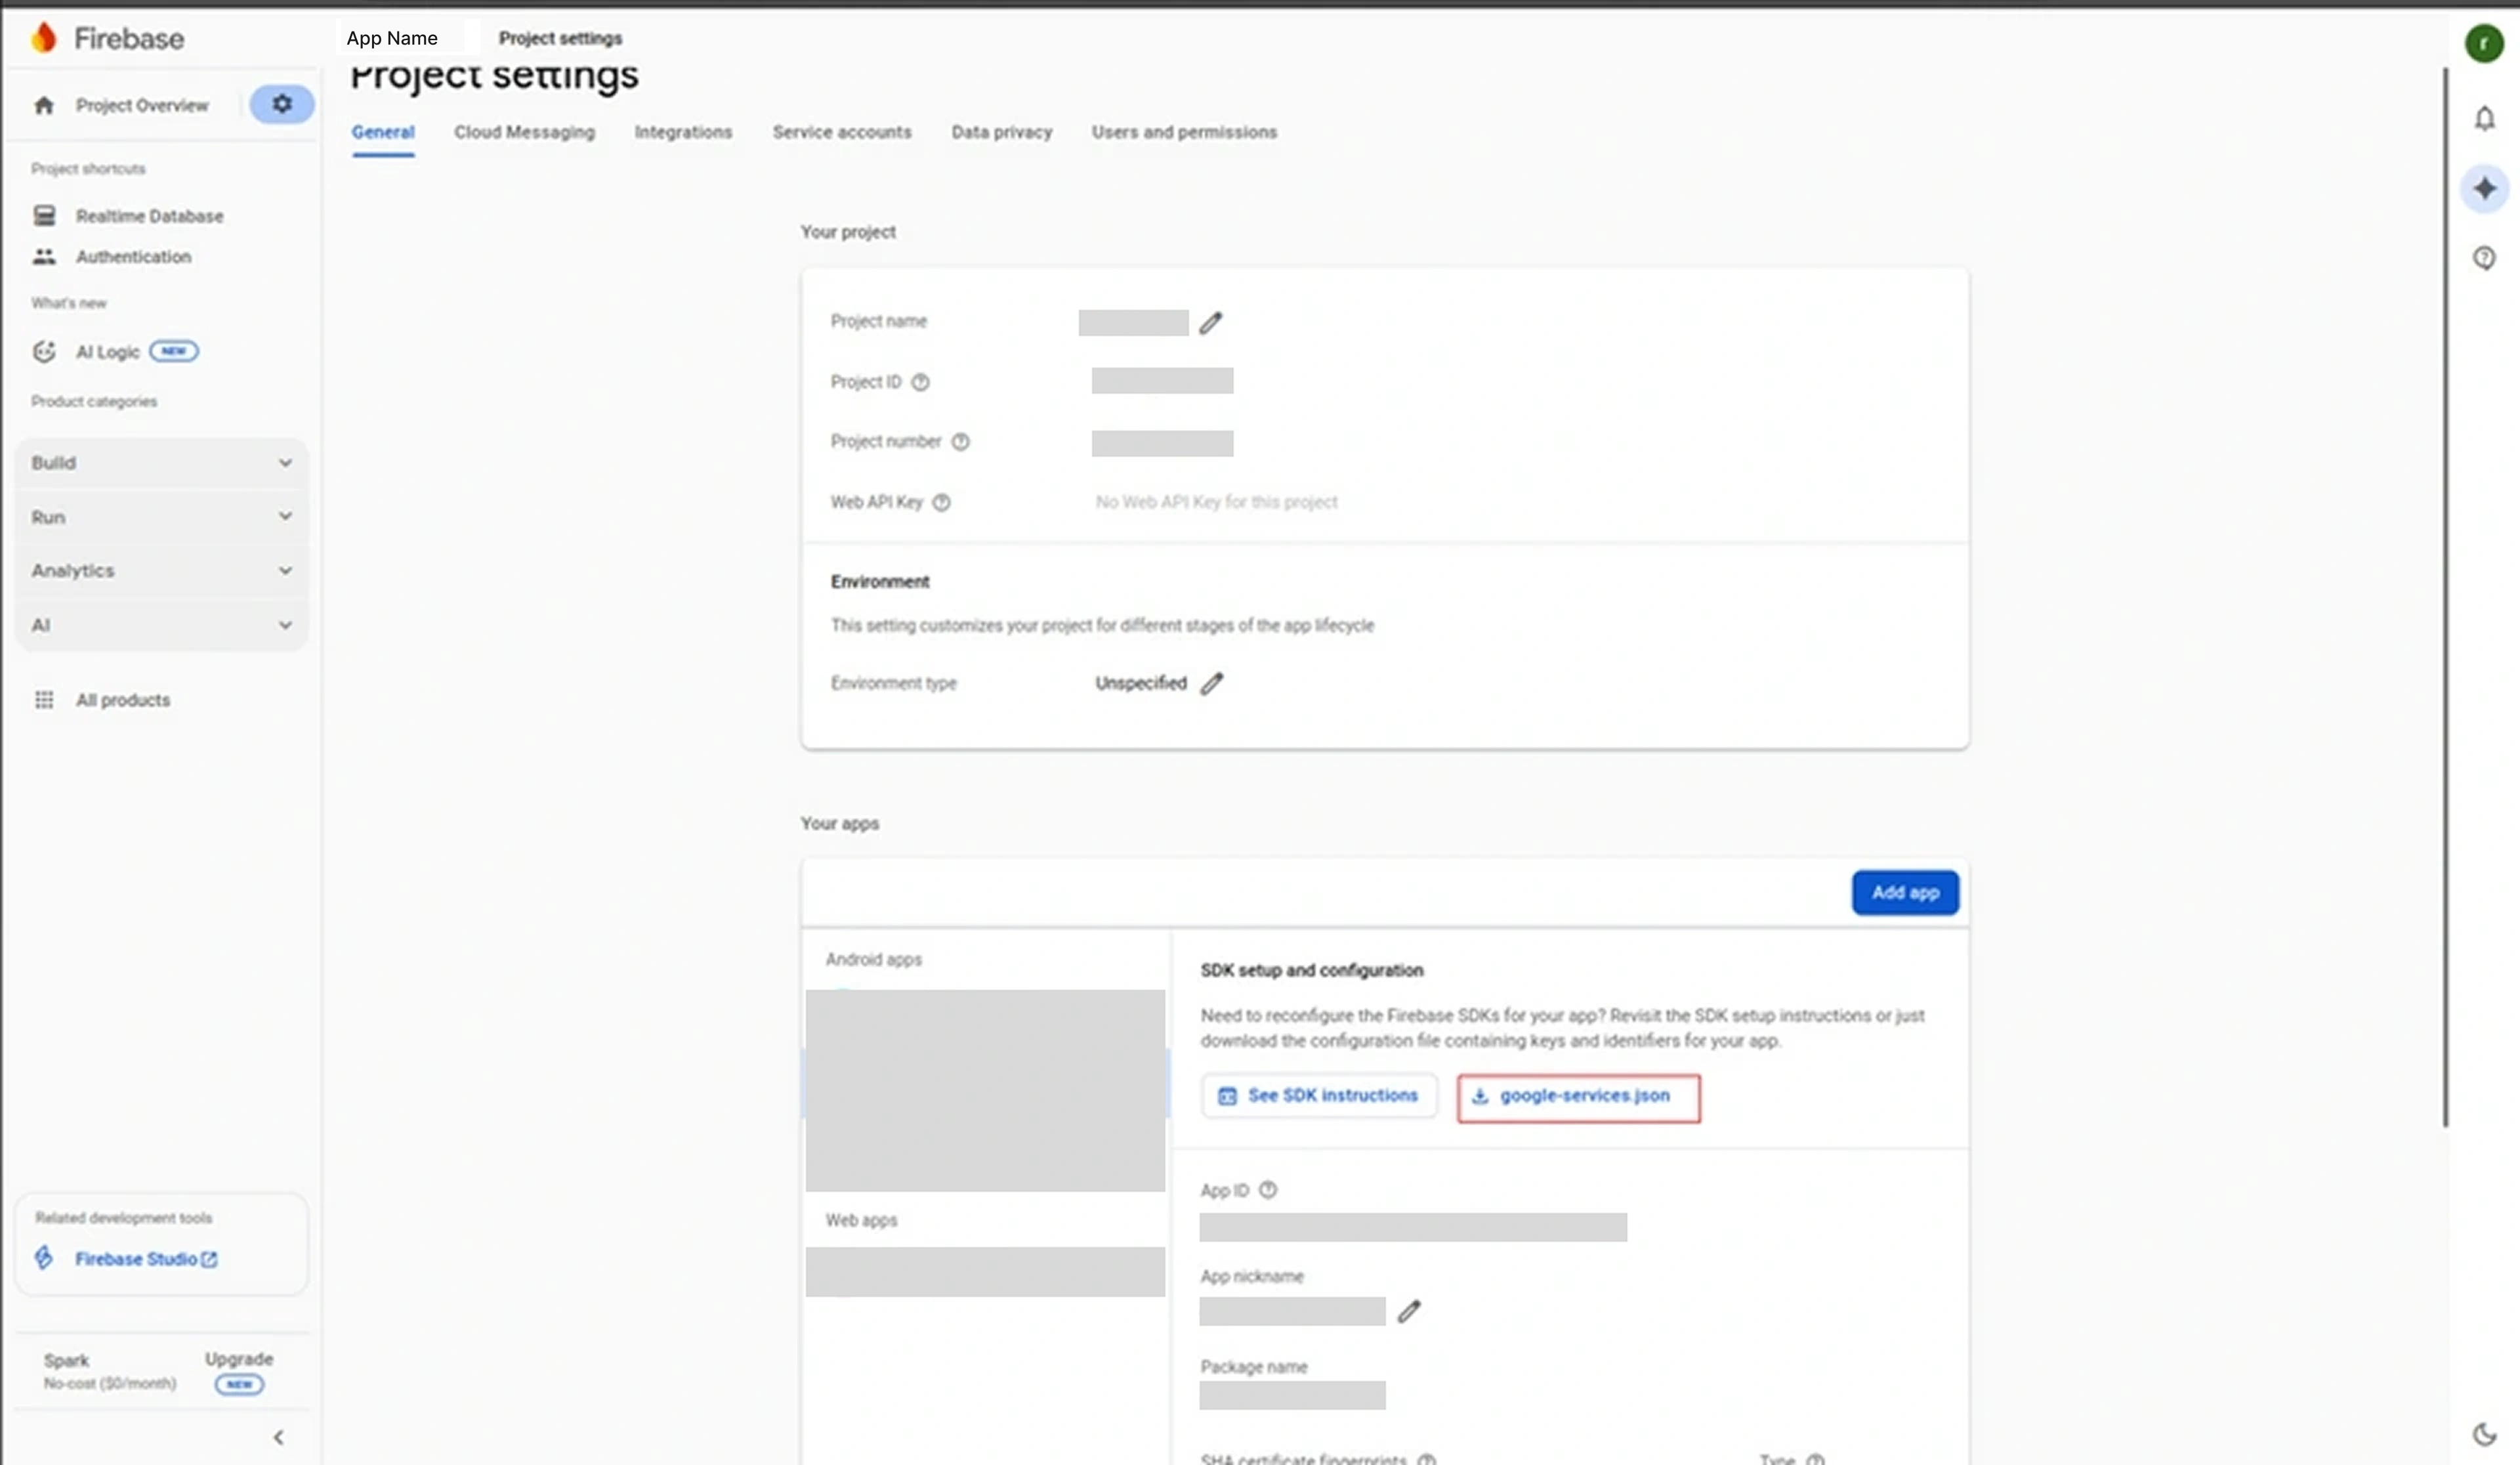The width and height of the screenshot is (2520, 1465).
Task: Click the Web apps label
Action: coord(861,1221)
